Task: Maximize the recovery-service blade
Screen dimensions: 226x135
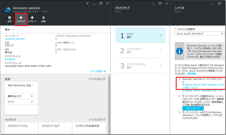Action: coord(101,3)
